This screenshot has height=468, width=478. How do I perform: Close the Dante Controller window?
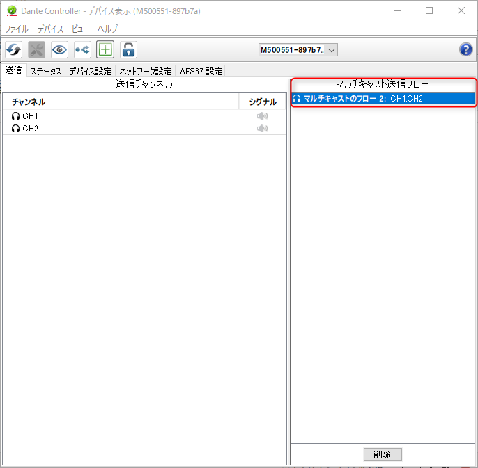tap(461, 10)
